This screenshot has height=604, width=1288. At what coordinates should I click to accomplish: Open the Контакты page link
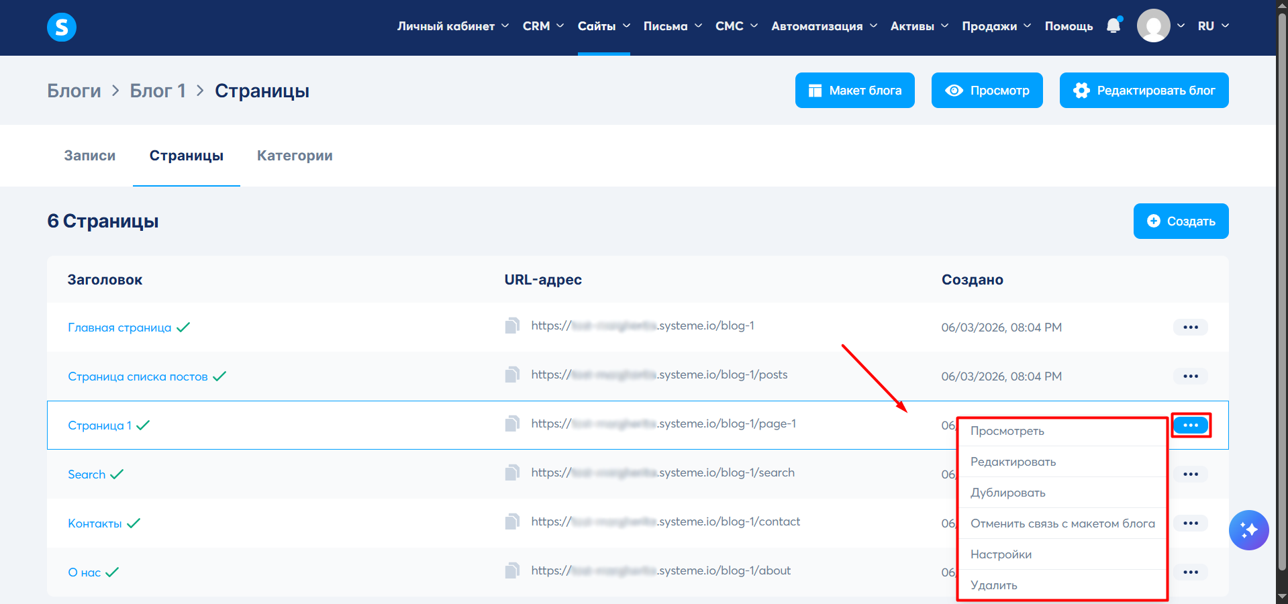click(x=95, y=523)
